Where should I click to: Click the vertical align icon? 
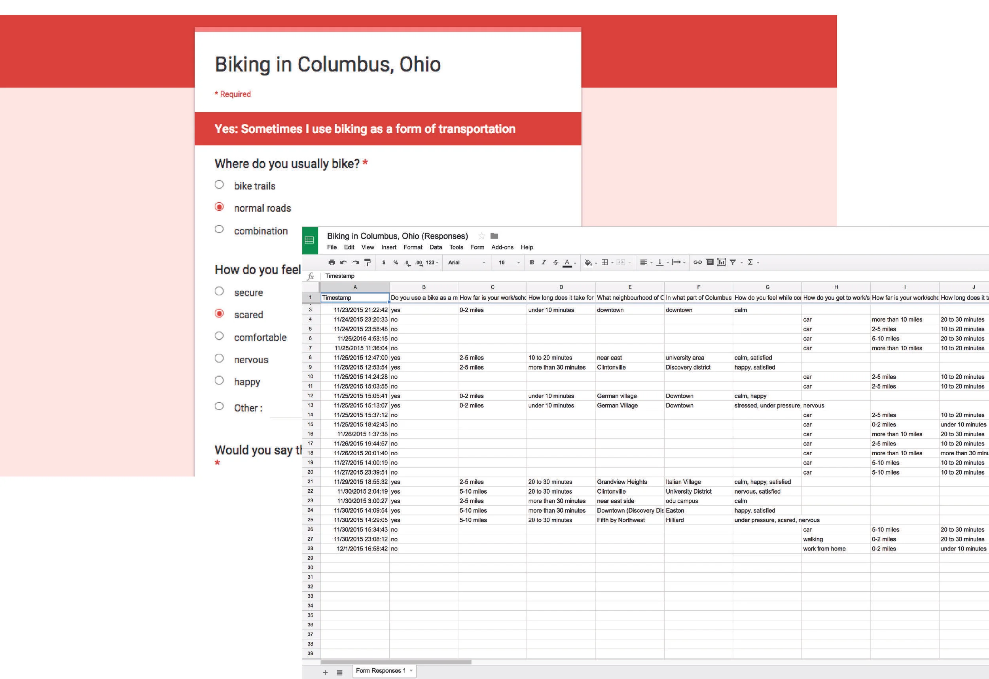(659, 262)
